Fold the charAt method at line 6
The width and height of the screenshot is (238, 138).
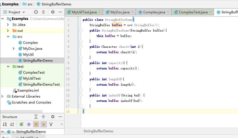tap(81, 46)
